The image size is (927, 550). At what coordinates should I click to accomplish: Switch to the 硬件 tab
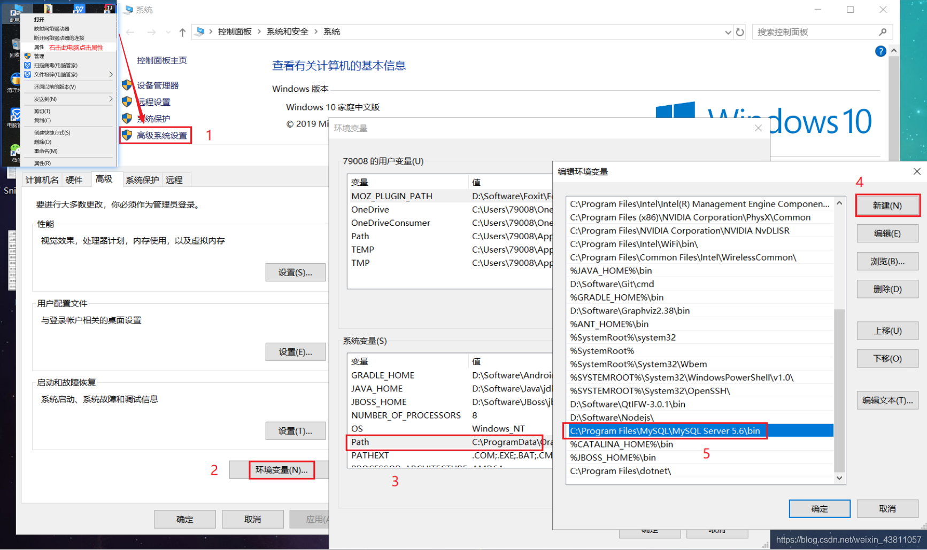[74, 180]
